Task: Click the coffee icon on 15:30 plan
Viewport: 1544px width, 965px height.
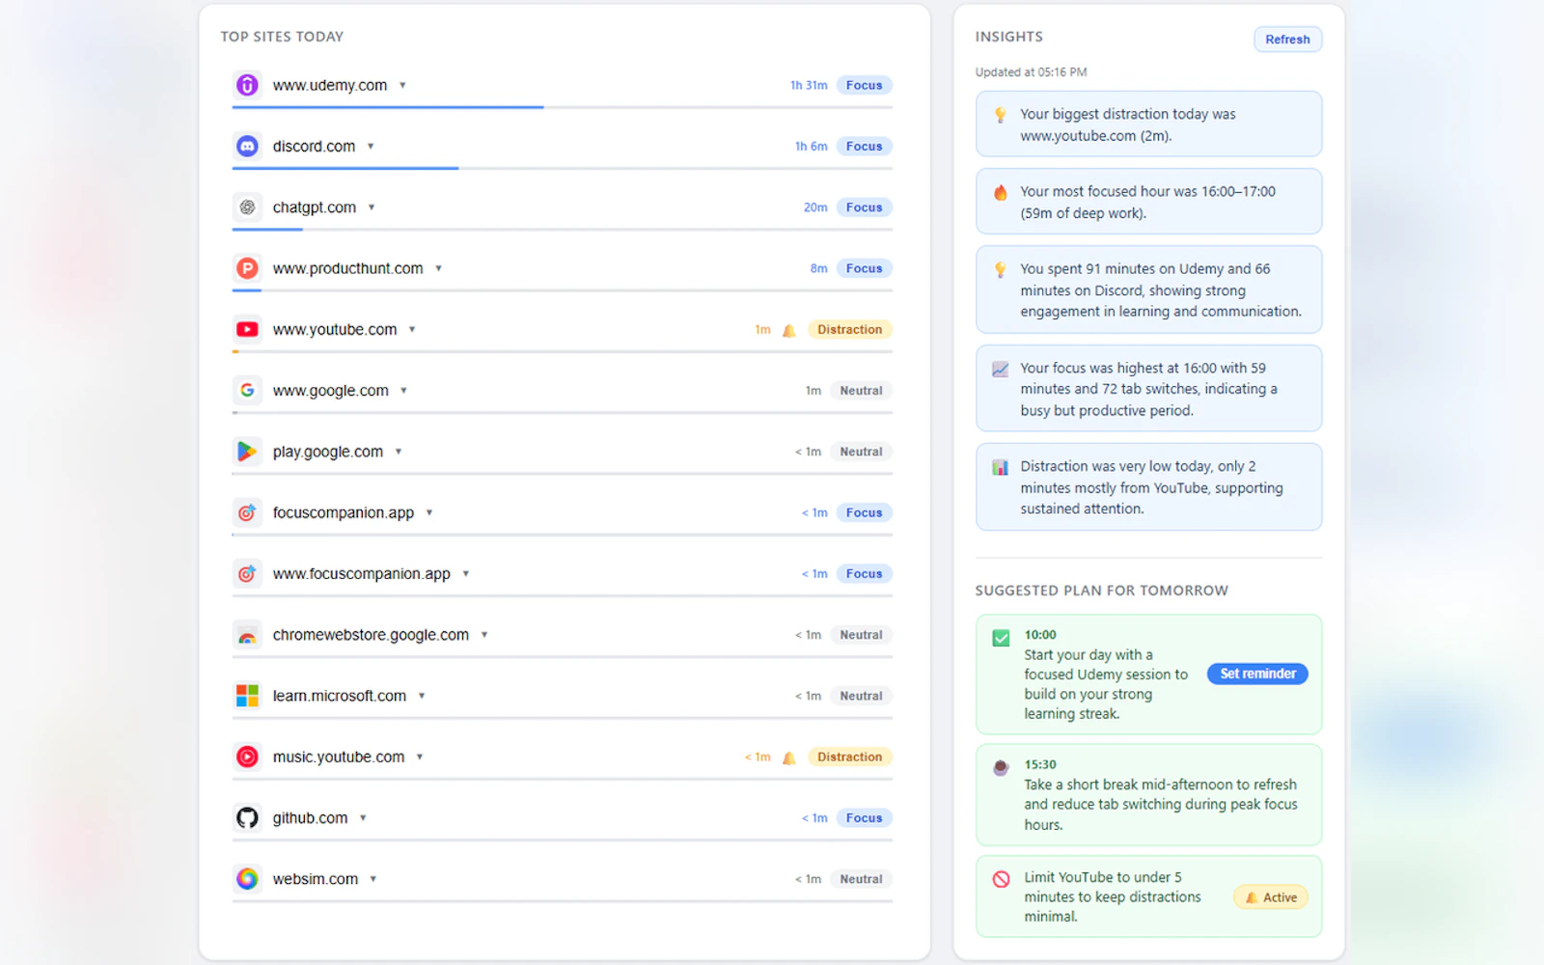Action: pyautogui.click(x=1001, y=767)
